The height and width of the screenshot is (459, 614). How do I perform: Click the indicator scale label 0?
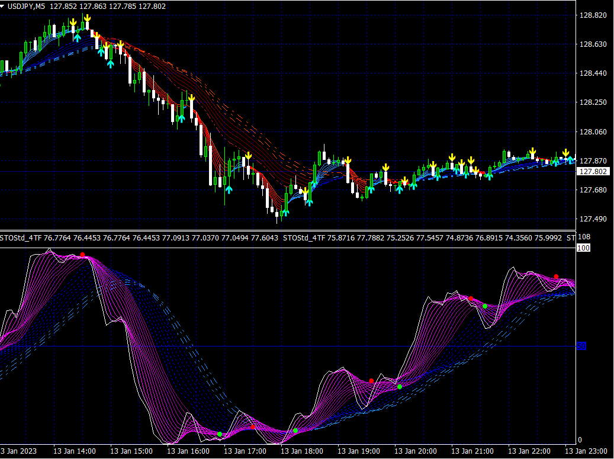(x=580, y=440)
